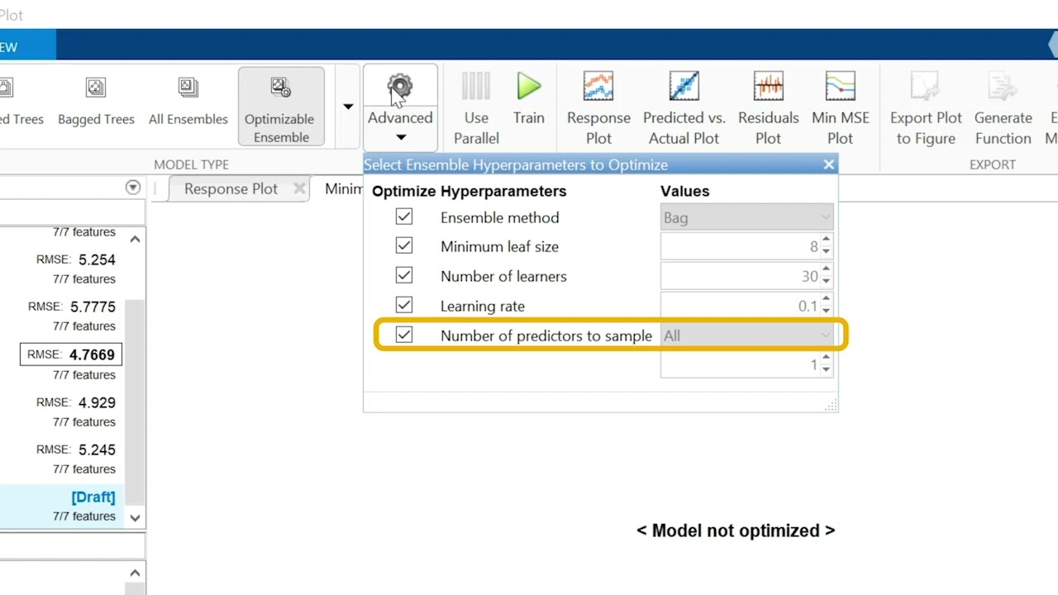Click Export Plot to Figure
The image size is (1058, 595).
pos(926,108)
